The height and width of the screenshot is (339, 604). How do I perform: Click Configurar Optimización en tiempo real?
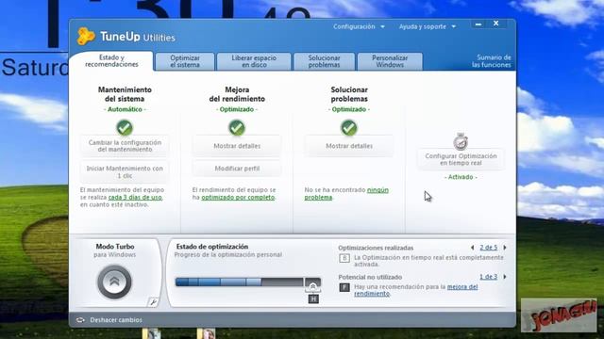(x=461, y=159)
